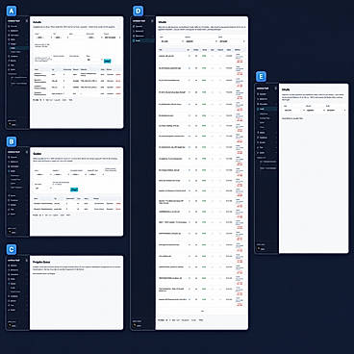
Task: Open the middle filter dropdown in panel E
Action: pyautogui.click(x=315, y=110)
